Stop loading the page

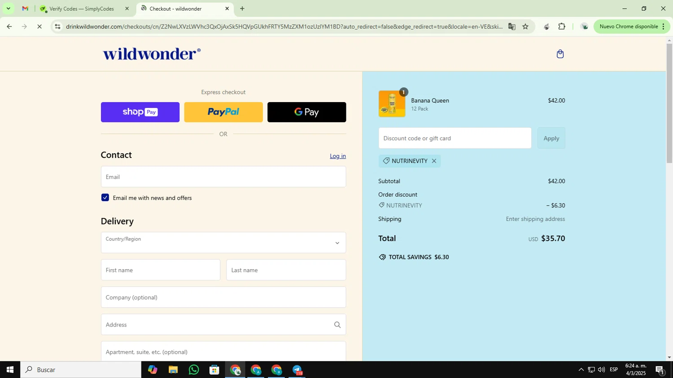[x=39, y=26]
